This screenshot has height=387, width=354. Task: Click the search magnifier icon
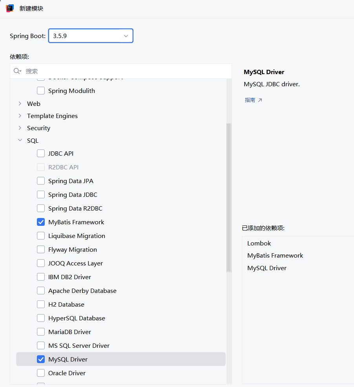point(17,71)
